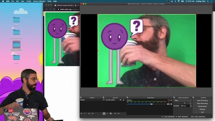Add a transition with the Scene Transitions plus icon
Image resolution: width=215 pixels, height=121 pixels.
184,103
